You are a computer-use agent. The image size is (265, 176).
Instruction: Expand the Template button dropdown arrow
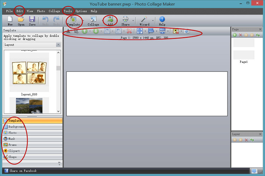(x=83, y=21)
